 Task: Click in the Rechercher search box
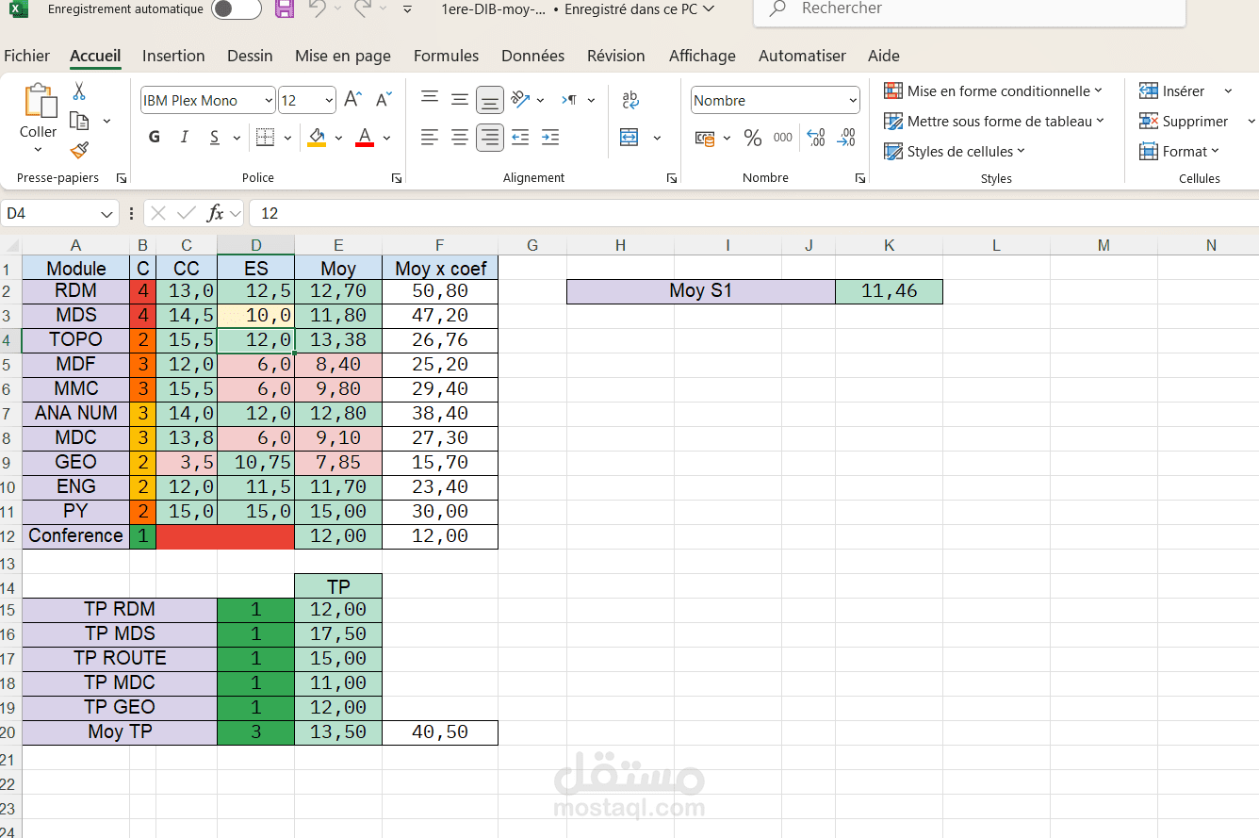click(969, 10)
